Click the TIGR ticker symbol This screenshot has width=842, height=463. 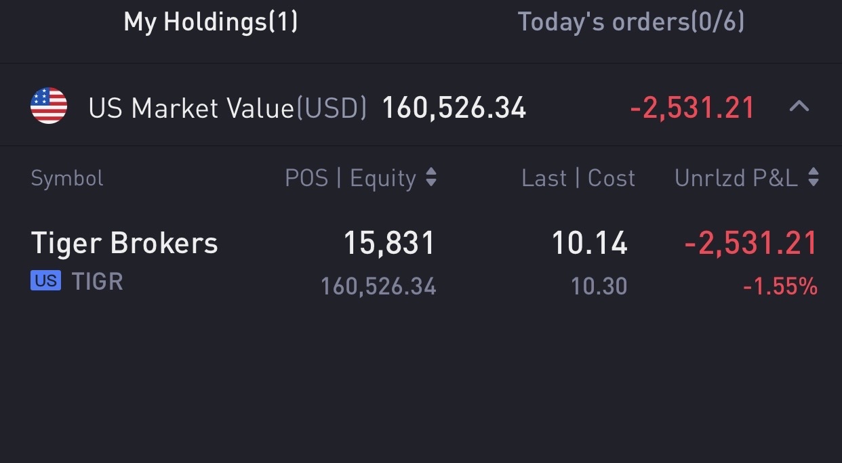click(98, 282)
